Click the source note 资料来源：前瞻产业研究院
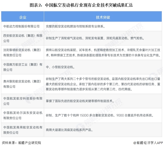Viewport: 163px width, 148px height. pos(21,143)
